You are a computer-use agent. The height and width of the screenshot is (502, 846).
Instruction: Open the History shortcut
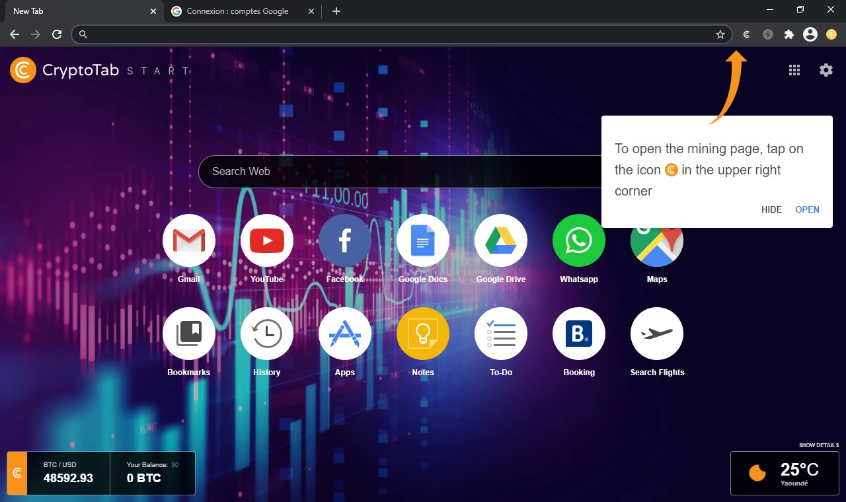tap(267, 334)
